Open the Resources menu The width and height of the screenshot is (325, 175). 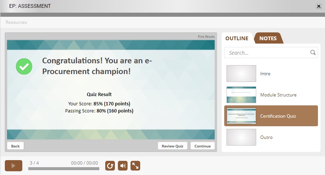coord(16,22)
